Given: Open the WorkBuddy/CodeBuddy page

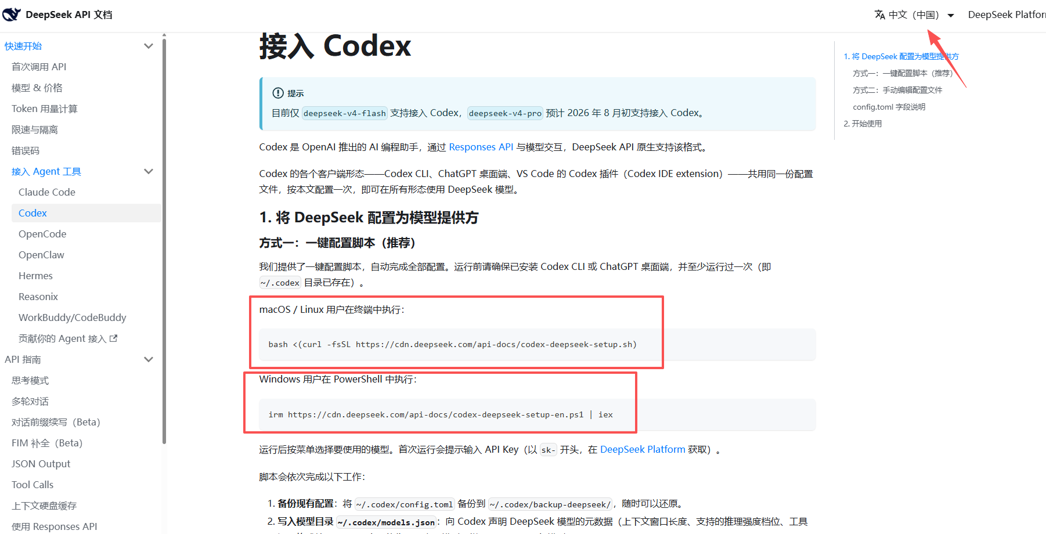Looking at the screenshot, I should point(73,317).
